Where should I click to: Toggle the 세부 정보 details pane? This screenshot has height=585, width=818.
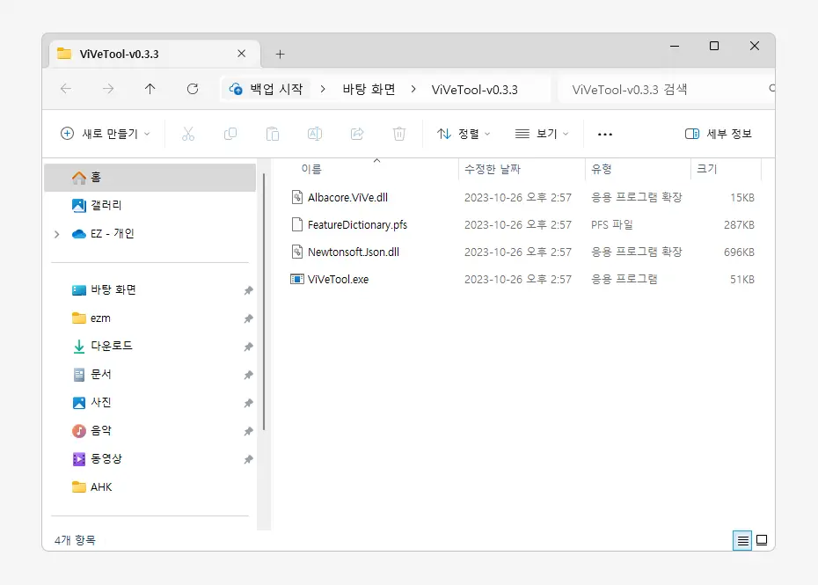point(718,134)
